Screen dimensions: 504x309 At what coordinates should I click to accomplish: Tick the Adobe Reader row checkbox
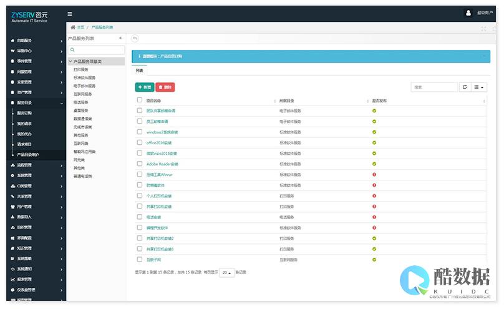(x=140, y=164)
